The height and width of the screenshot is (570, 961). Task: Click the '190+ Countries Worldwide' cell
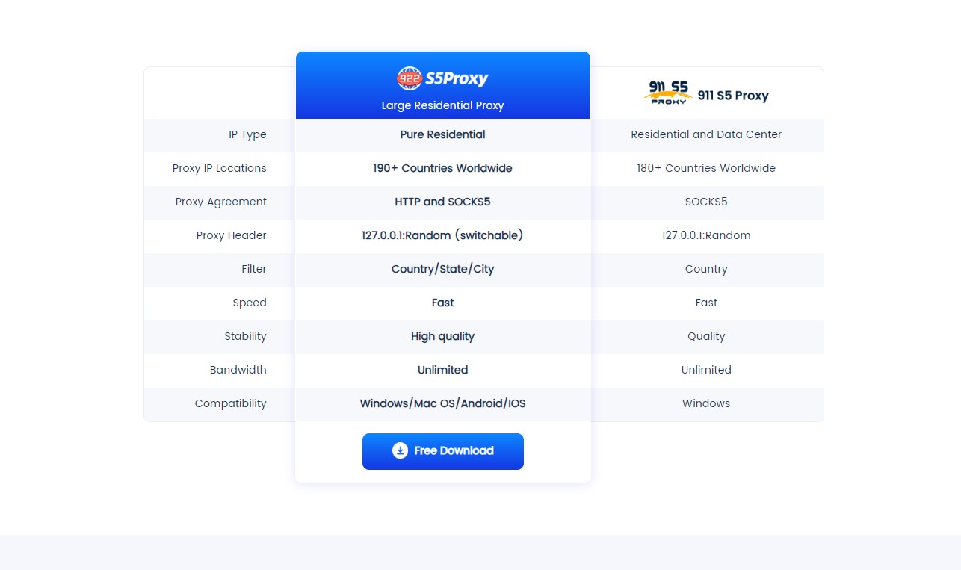[x=442, y=168]
